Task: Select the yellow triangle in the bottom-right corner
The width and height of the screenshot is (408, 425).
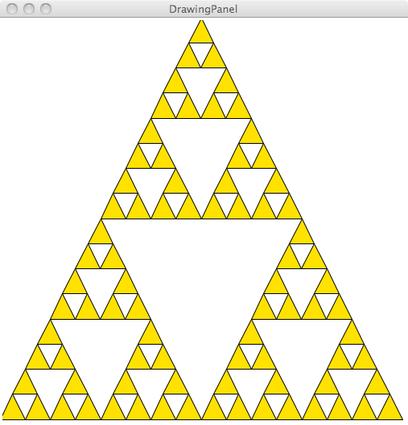Action: click(389, 411)
